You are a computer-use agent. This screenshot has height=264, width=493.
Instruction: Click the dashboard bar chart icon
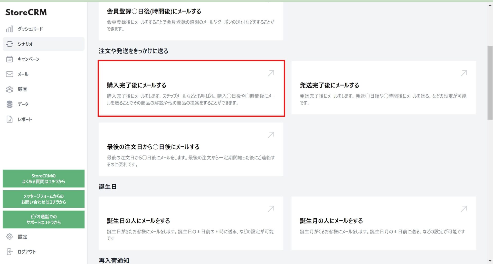[10, 29]
